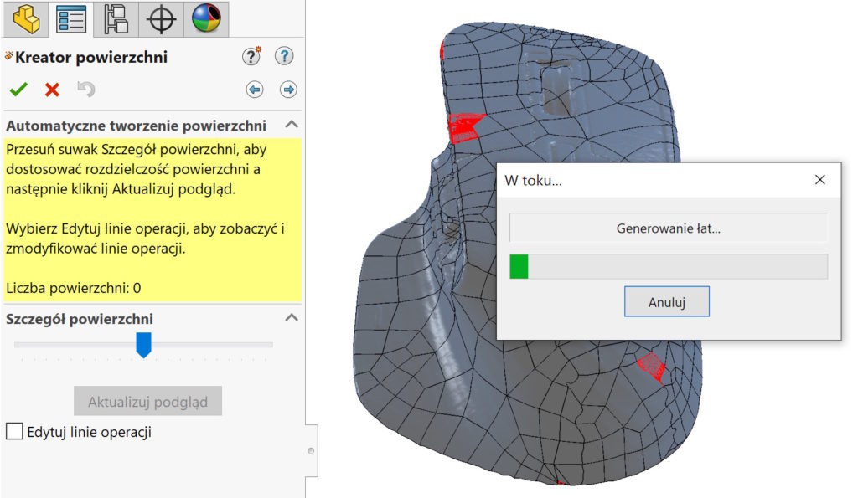Click the disabled Aktualizuj podgląd button
Viewport: 858px width, 498px height.
[147, 401]
